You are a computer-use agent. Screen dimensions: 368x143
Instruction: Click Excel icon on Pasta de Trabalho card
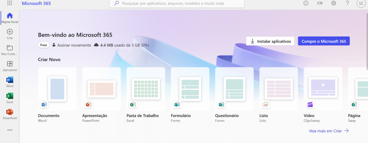[x=133, y=105]
